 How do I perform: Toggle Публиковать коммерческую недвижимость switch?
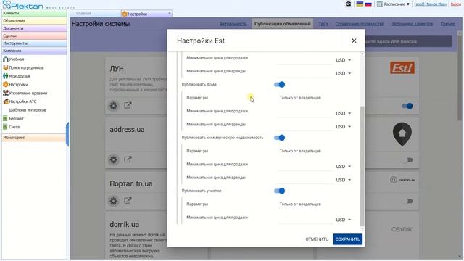[x=279, y=138]
